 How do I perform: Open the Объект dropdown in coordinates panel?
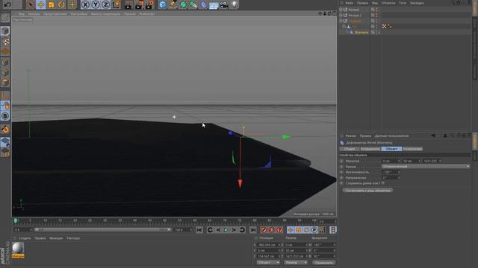click(x=268, y=263)
